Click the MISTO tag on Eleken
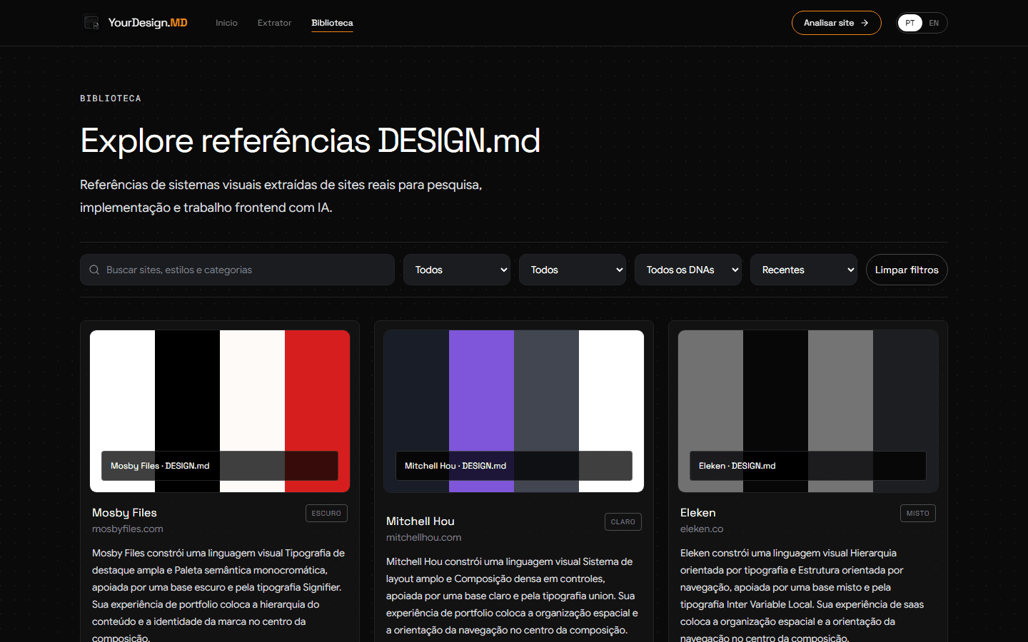The image size is (1028, 642). point(917,514)
